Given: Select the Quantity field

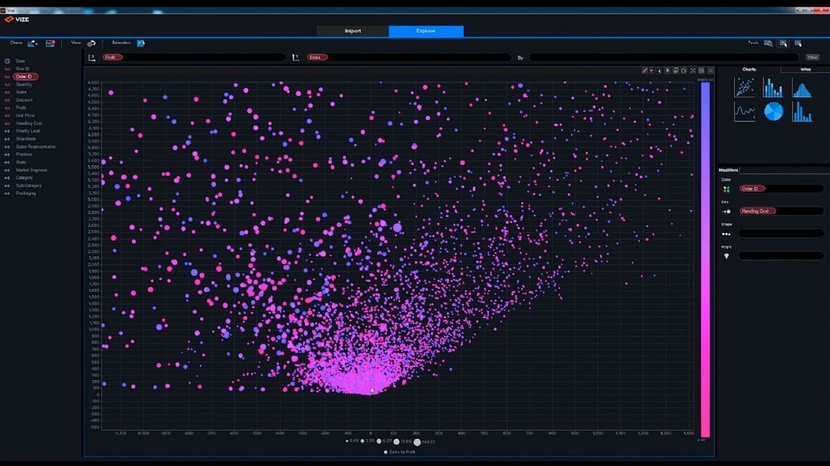Looking at the screenshot, I should [x=24, y=84].
